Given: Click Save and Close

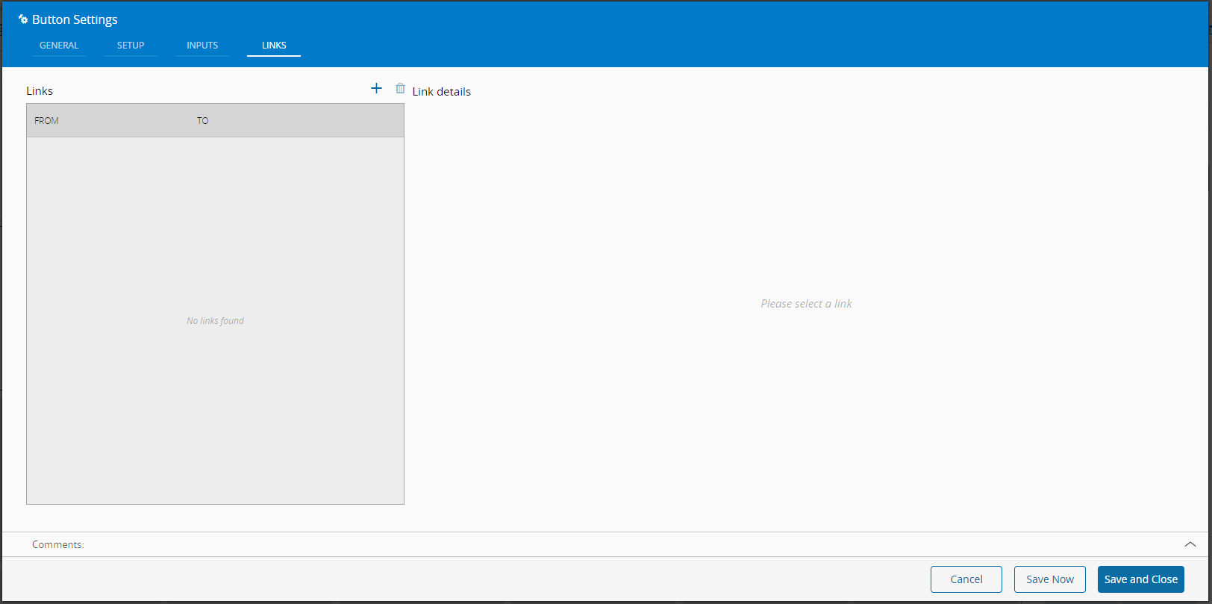Looking at the screenshot, I should pos(1141,579).
